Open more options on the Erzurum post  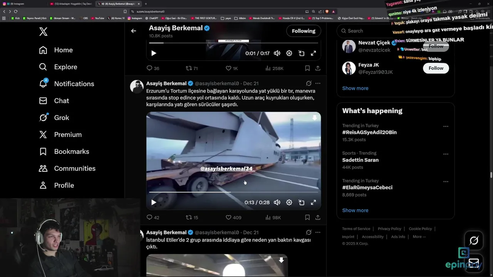point(318,83)
